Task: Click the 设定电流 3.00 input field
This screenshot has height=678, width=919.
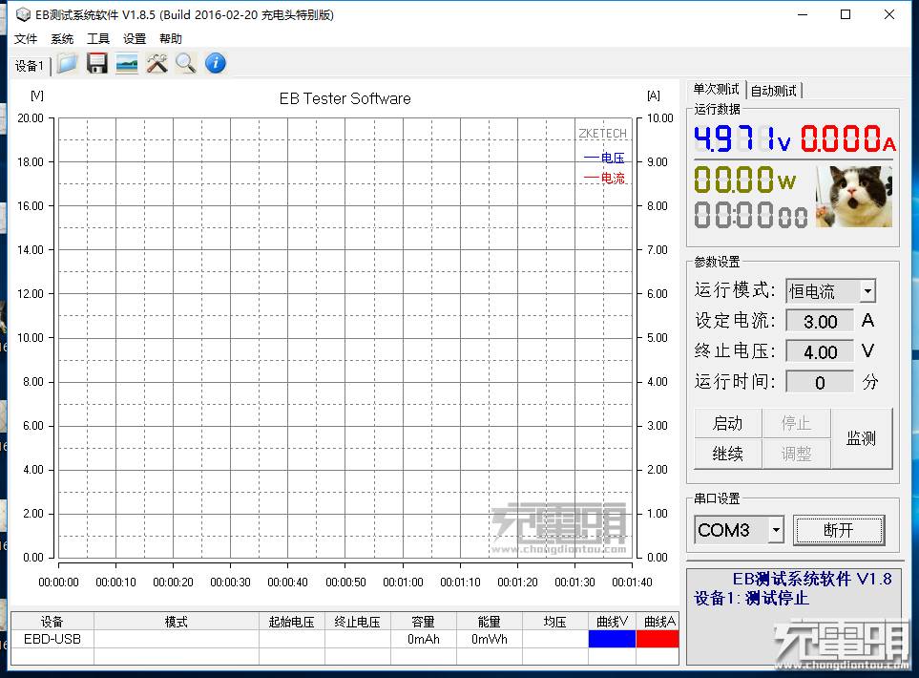Action: click(820, 322)
